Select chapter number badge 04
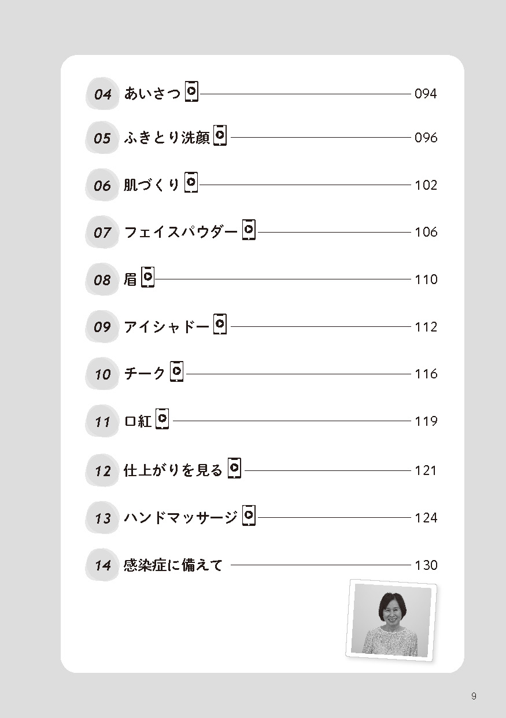The height and width of the screenshot is (718, 506). [x=102, y=94]
